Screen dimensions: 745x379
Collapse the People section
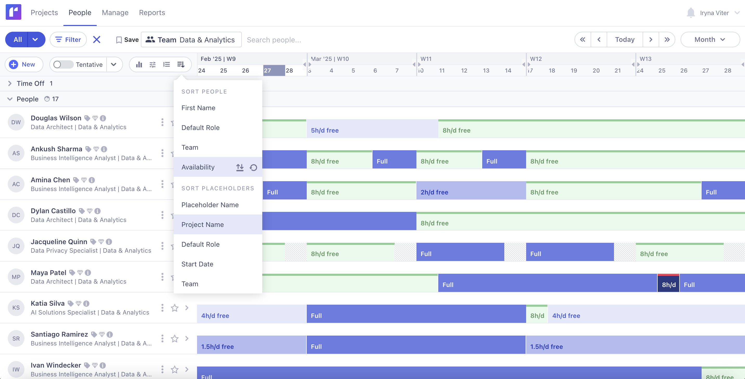click(x=10, y=99)
